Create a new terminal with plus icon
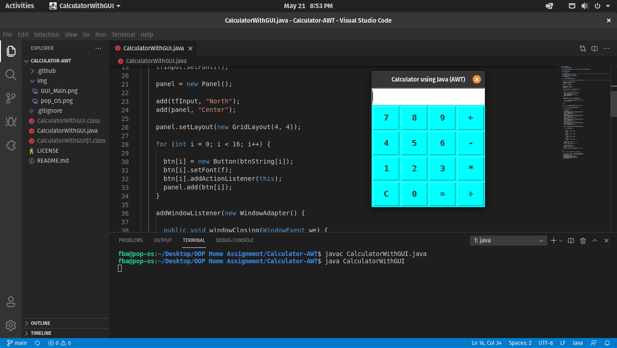This screenshot has width=617, height=348. click(x=553, y=241)
